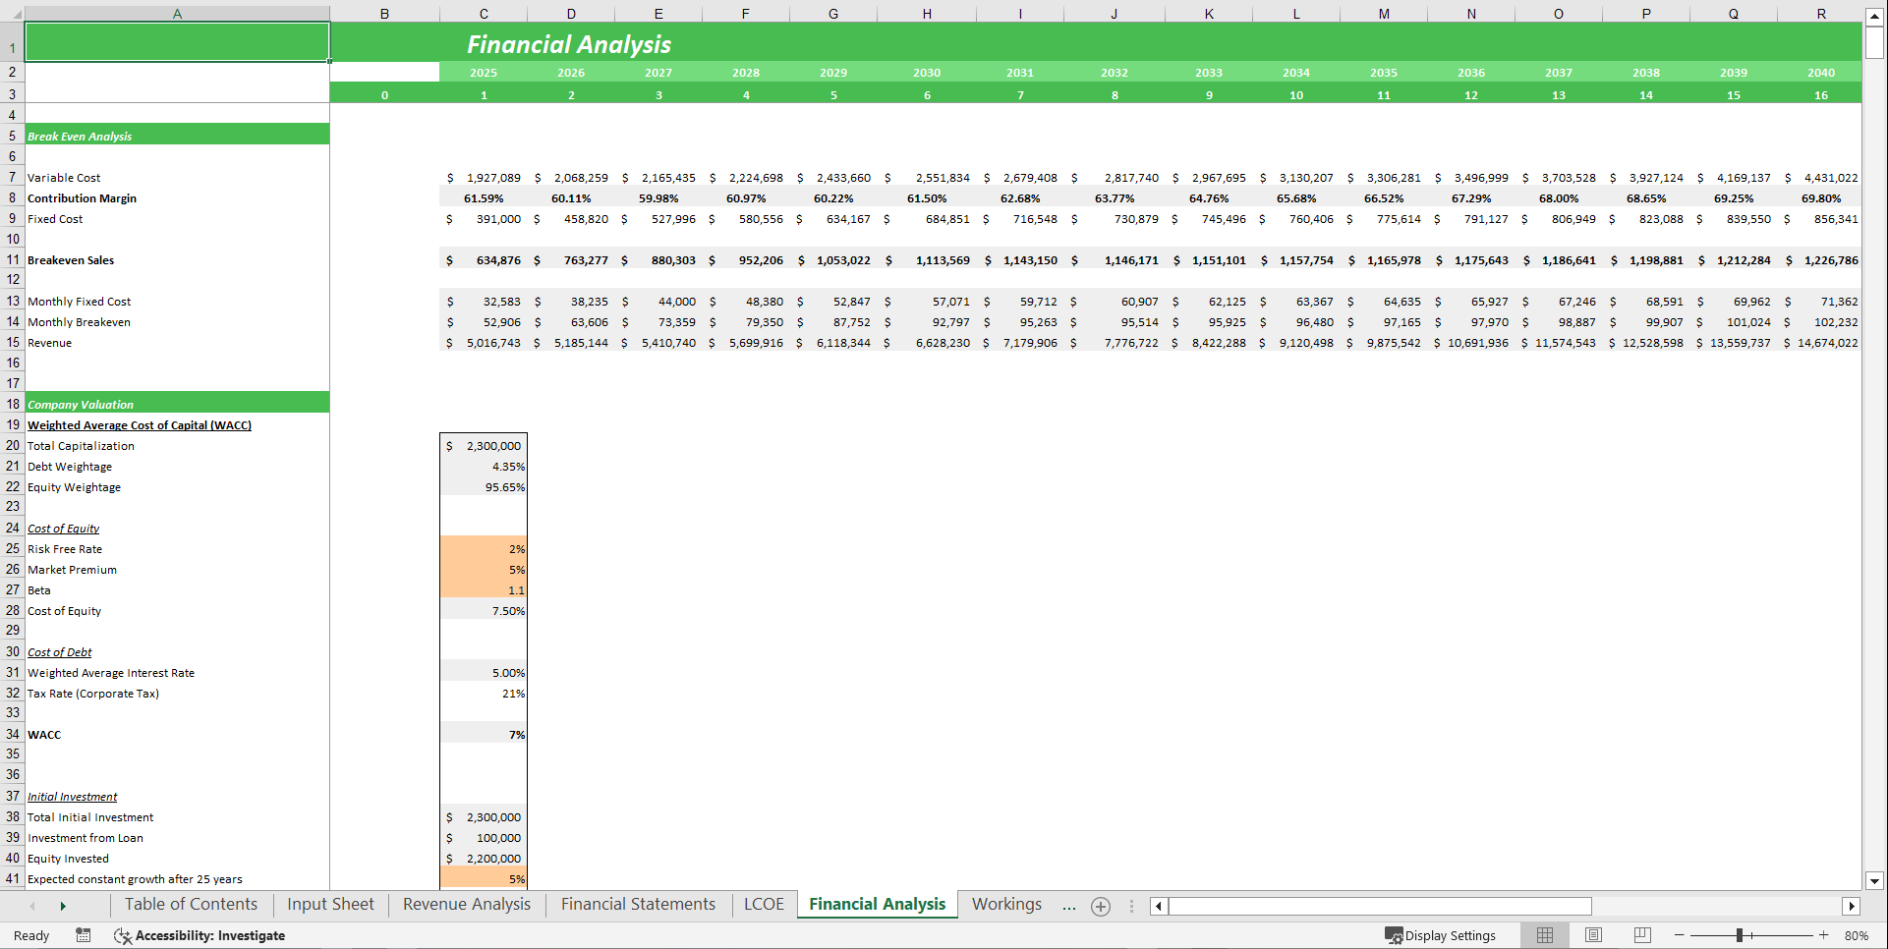The image size is (1888, 949).
Task: Add a new worksheet with plus icon
Action: click(x=1100, y=906)
